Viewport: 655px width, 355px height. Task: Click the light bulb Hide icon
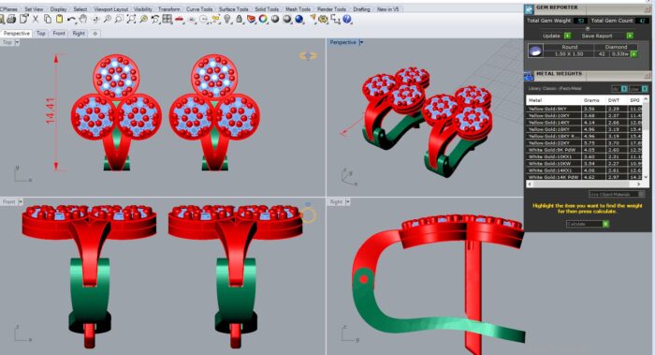pyautogui.click(x=227, y=19)
